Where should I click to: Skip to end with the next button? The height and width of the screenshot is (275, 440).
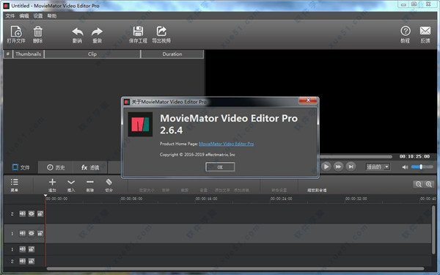(x=351, y=166)
